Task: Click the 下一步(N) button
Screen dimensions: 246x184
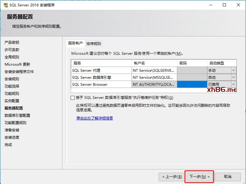Action: click(199, 177)
